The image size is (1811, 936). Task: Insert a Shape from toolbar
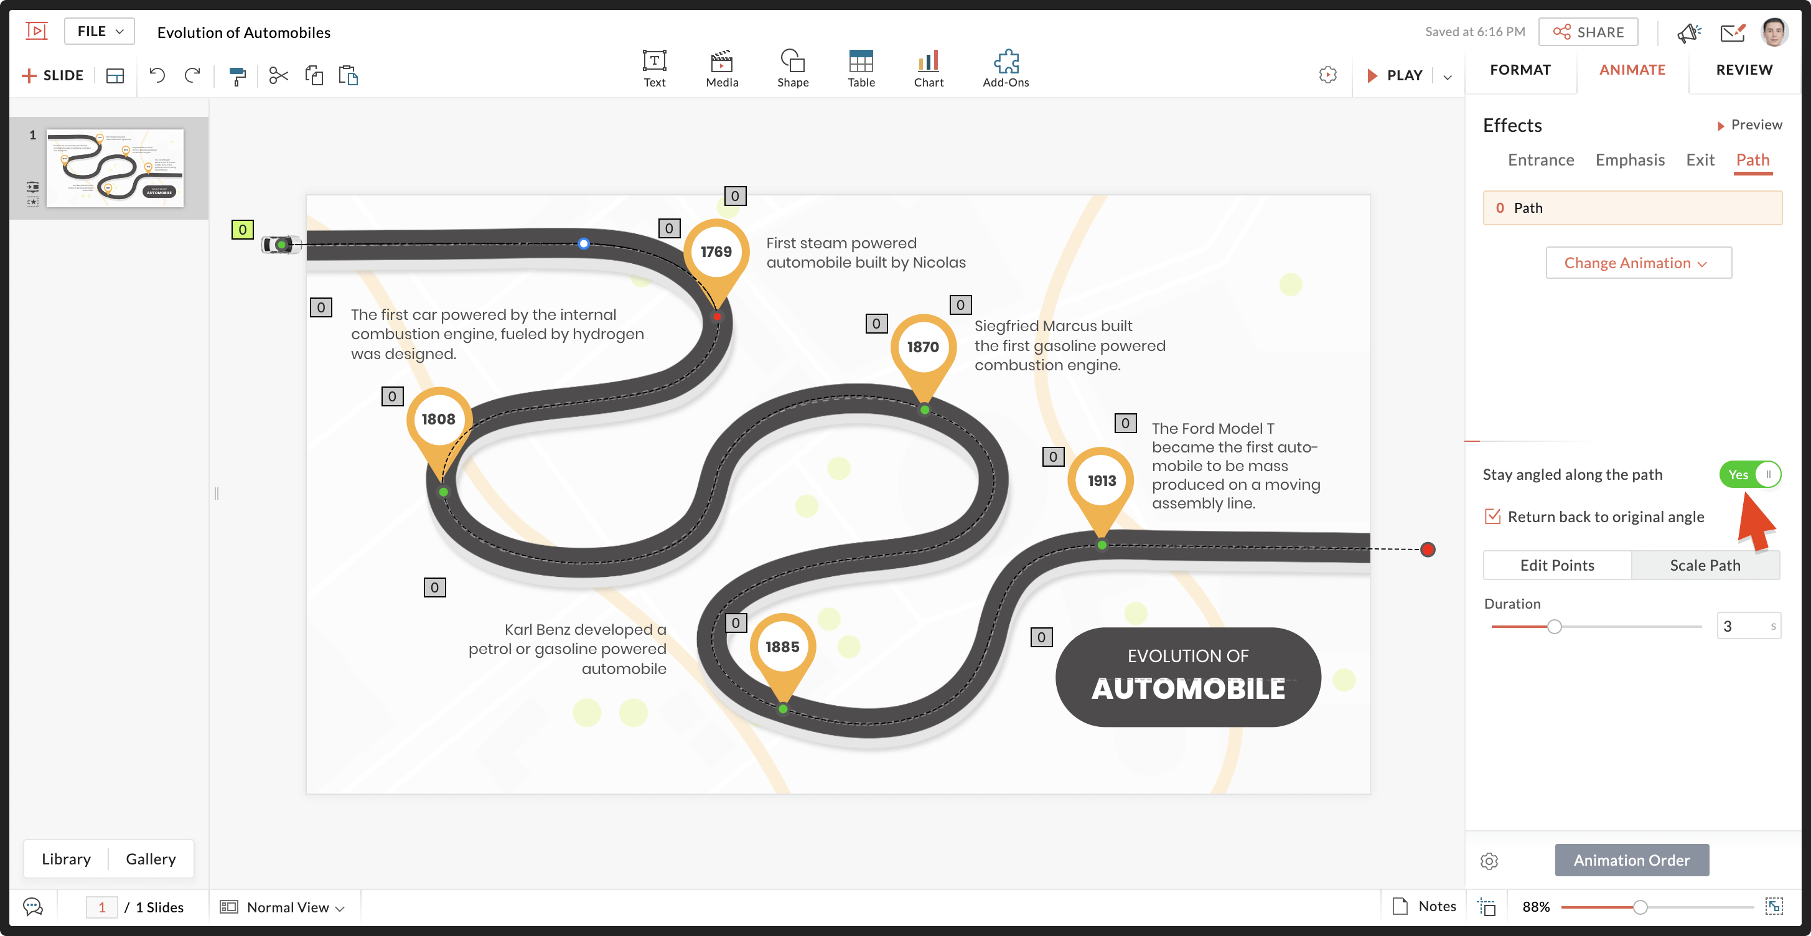[x=792, y=68]
